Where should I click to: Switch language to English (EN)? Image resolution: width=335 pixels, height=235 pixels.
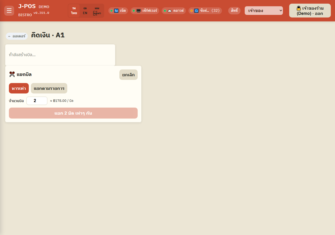(x=85, y=11)
